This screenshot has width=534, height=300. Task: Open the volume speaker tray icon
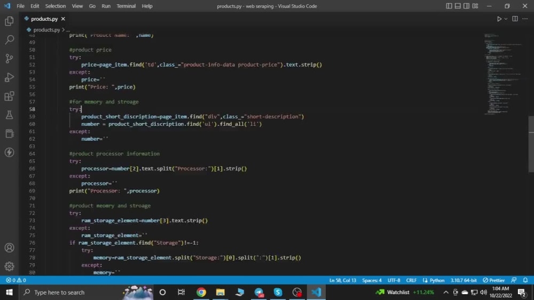point(483,292)
